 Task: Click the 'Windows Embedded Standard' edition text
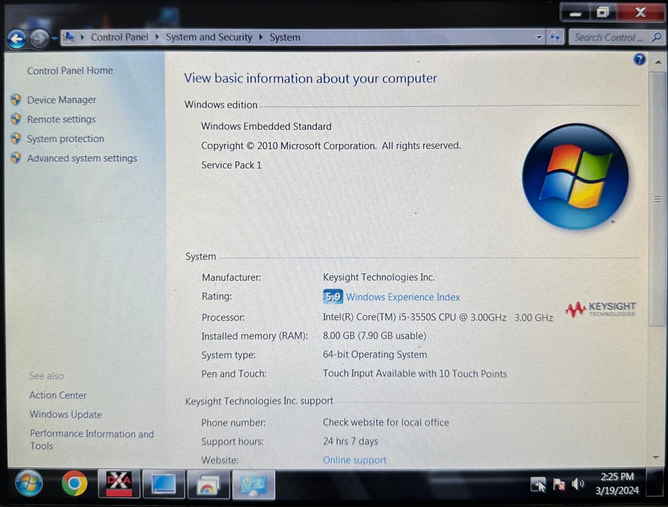click(266, 126)
